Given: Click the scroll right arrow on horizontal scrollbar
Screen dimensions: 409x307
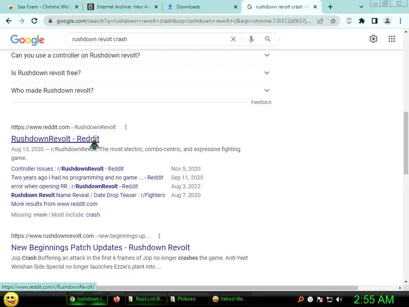Looking at the screenshot, I should tap(400, 288).
